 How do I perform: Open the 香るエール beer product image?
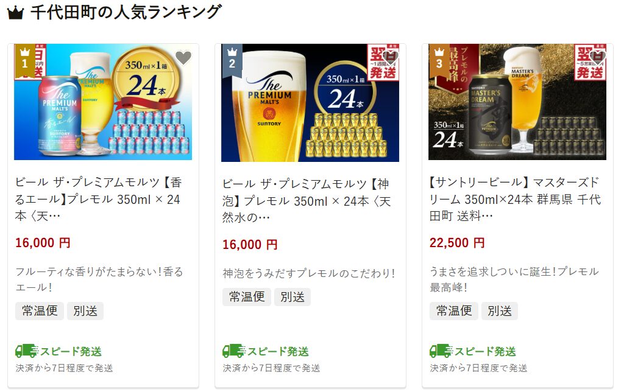103,102
